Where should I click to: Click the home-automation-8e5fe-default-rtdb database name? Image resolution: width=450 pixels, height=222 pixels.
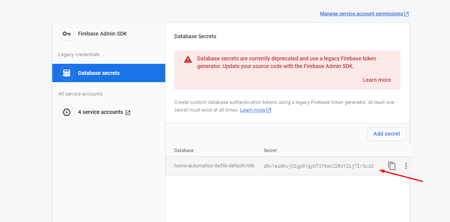[x=214, y=166]
